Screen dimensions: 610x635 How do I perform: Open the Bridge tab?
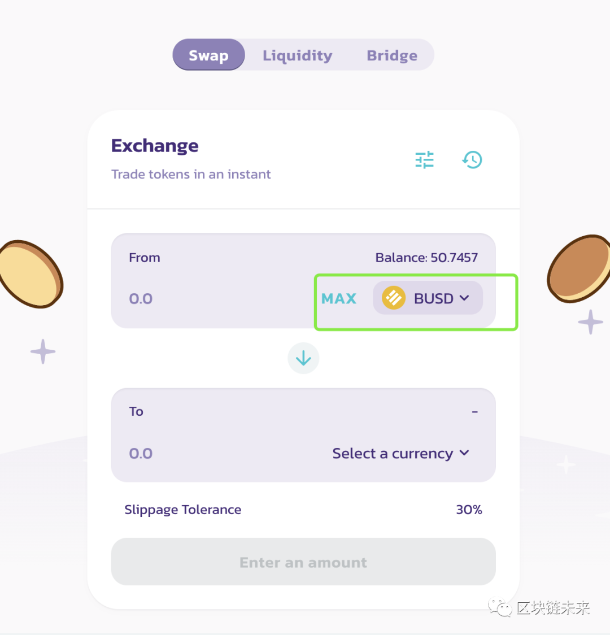pyautogui.click(x=392, y=55)
